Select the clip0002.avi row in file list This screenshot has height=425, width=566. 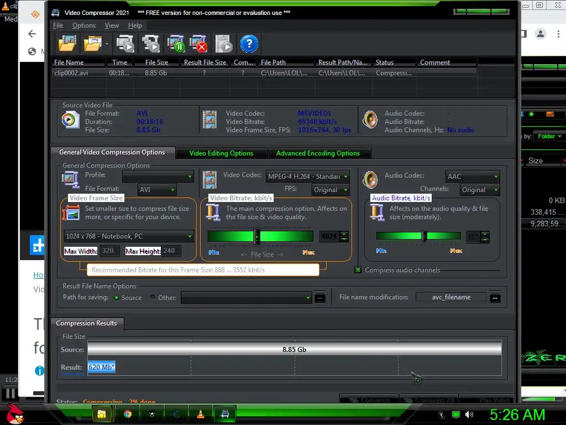point(264,72)
